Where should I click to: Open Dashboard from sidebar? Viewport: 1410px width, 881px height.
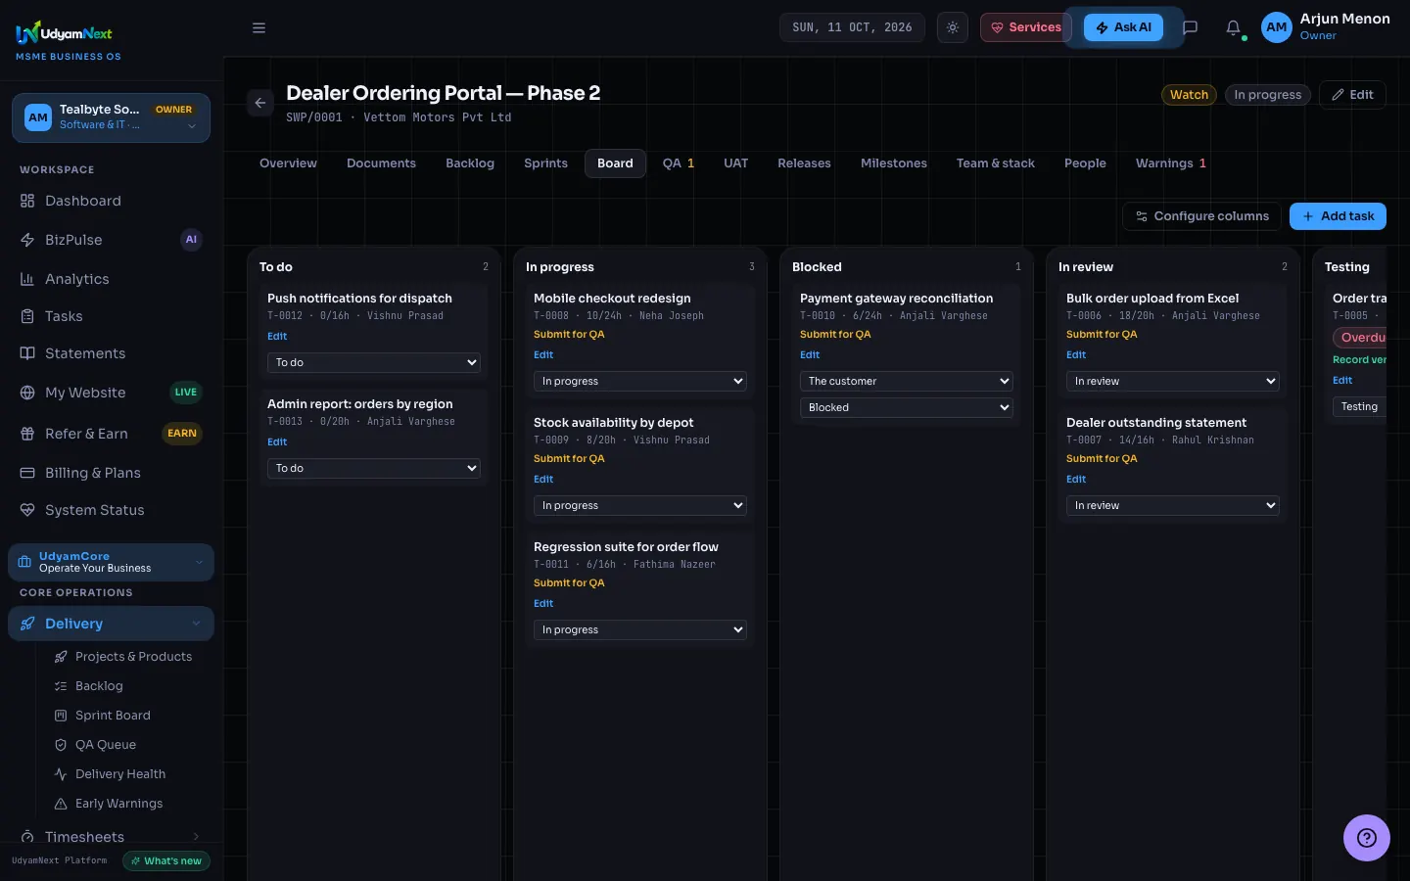(112, 201)
